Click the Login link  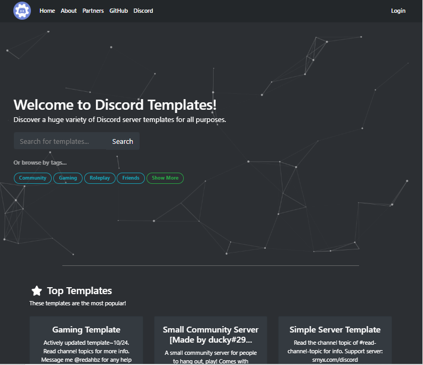pyautogui.click(x=398, y=11)
